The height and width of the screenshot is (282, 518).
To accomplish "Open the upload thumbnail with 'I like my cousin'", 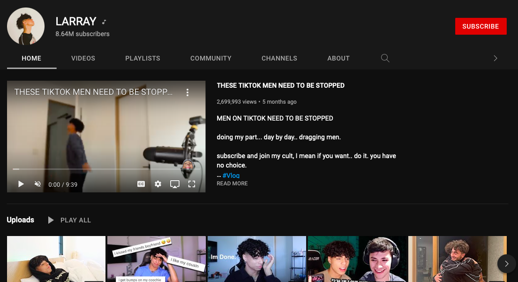I will tap(157, 259).
